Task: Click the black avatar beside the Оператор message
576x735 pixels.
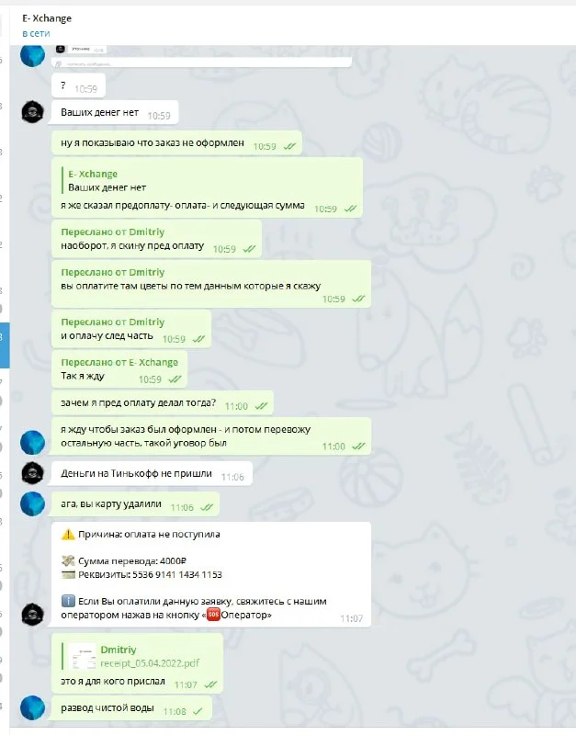Action: click(x=32, y=615)
